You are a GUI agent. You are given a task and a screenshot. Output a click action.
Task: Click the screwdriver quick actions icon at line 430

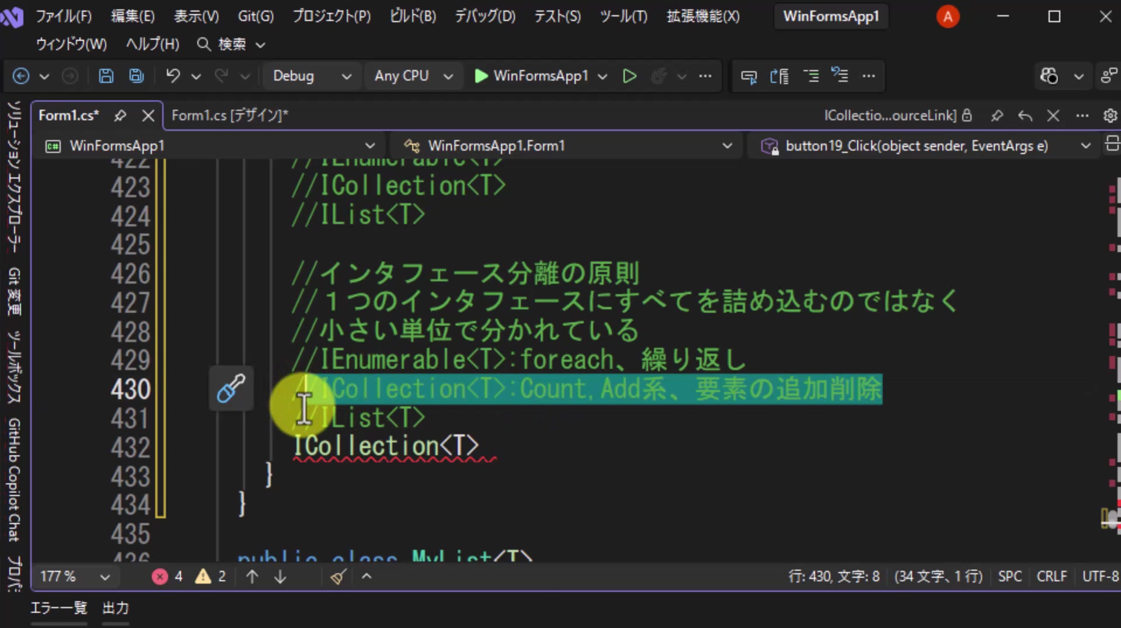231,389
